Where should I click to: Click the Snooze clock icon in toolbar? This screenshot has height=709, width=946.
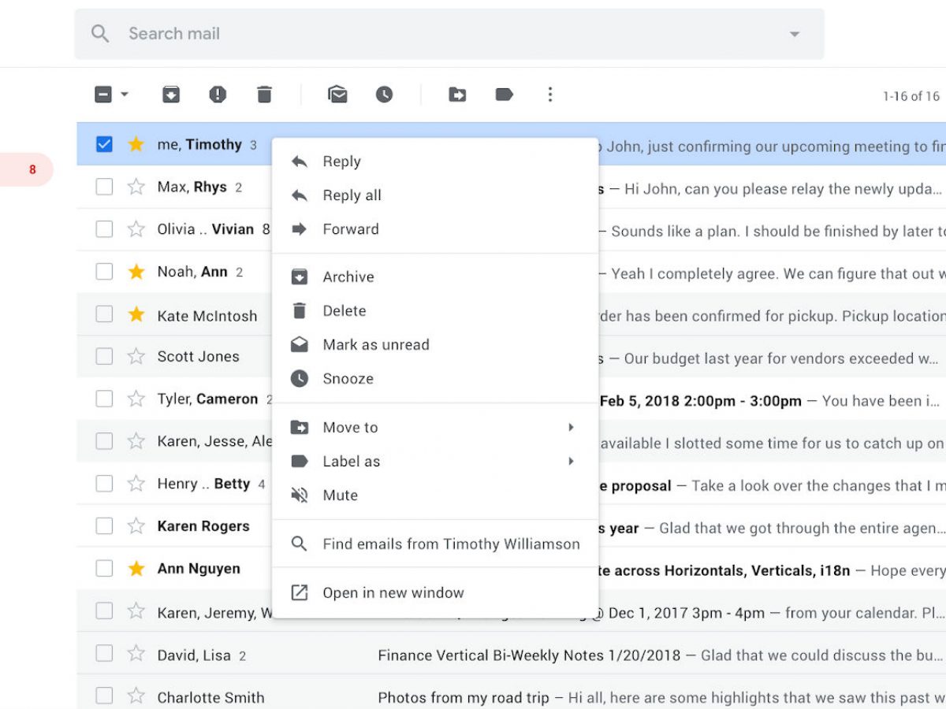pyautogui.click(x=384, y=95)
